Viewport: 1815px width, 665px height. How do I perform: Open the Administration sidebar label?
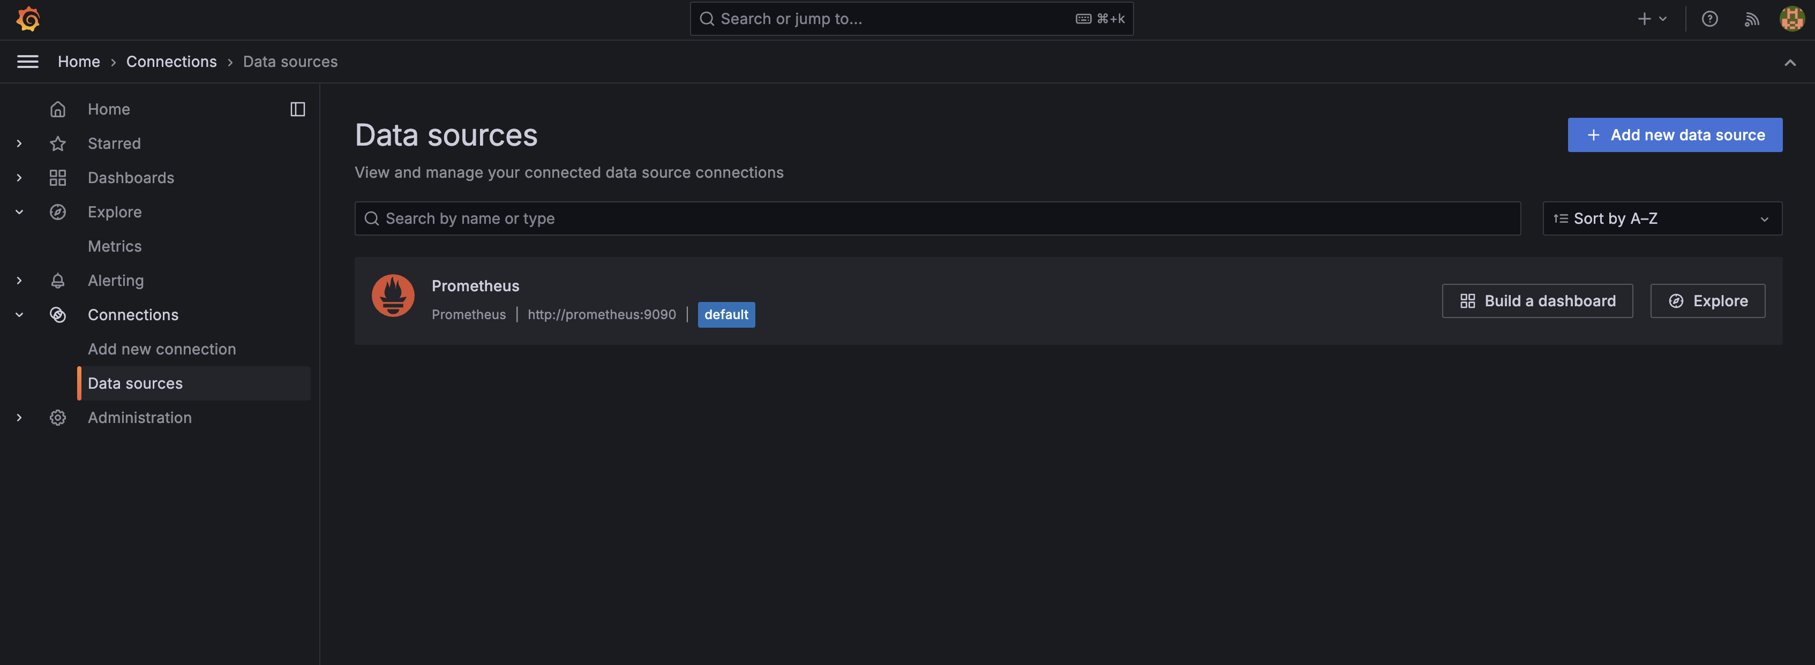tap(139, 418)
